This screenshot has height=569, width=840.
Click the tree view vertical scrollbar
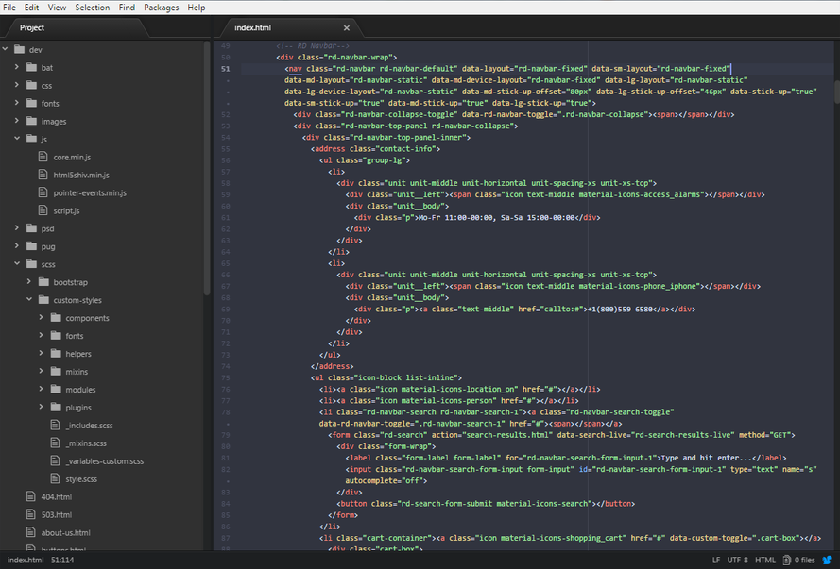click(x=207, y=170)
